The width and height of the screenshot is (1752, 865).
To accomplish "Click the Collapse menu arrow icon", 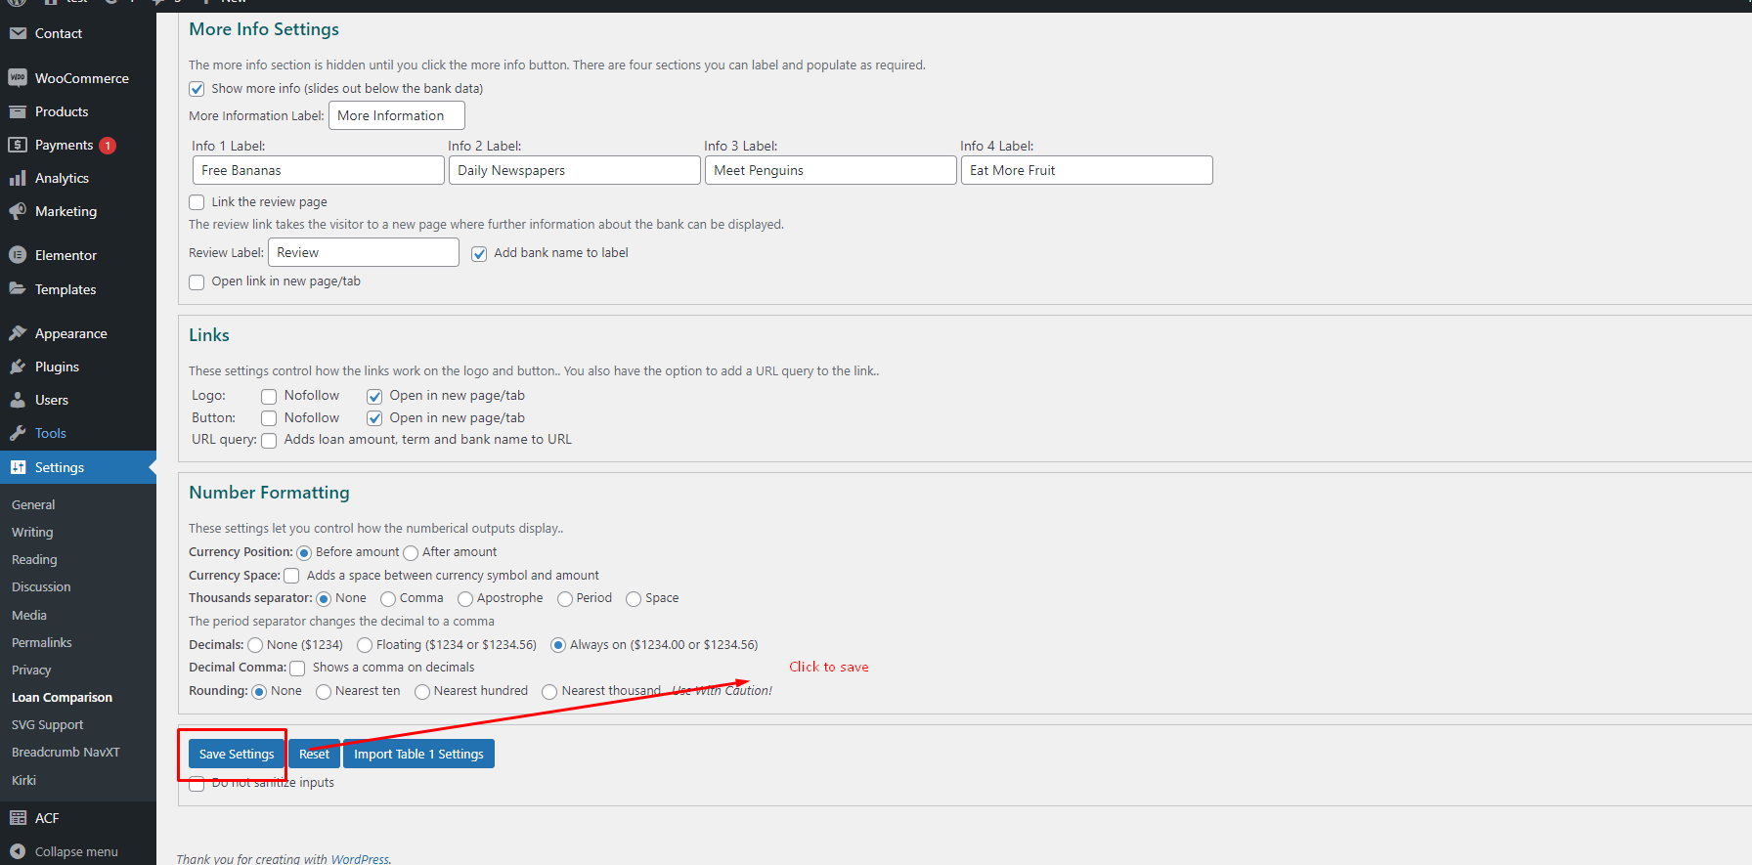I will [x=18, y=851].
